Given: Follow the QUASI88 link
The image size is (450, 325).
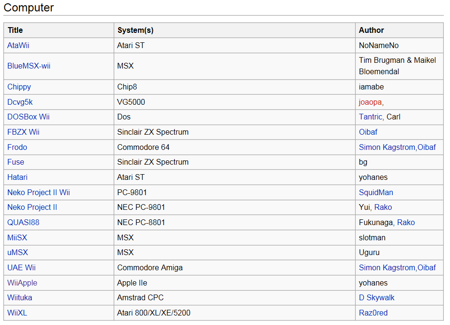Looking at the screenshot, I should pos(23,223).
